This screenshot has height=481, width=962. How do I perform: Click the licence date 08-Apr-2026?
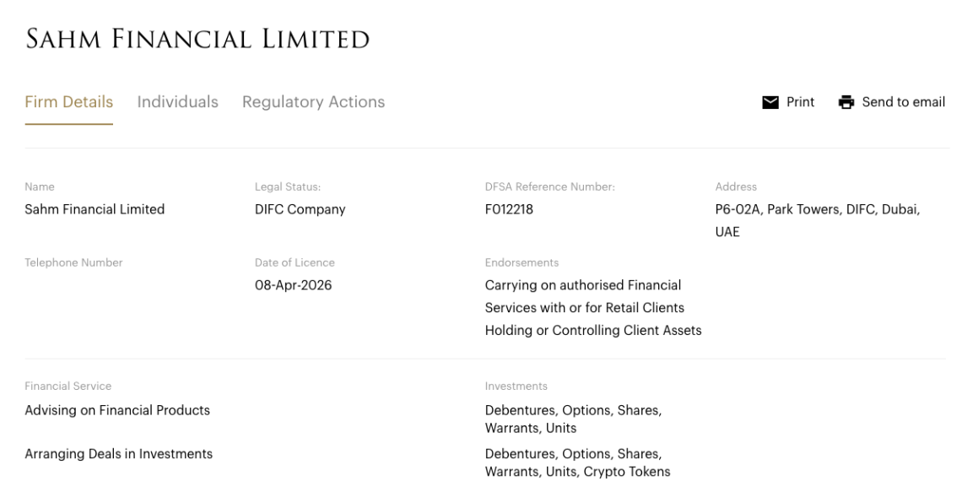293,285
